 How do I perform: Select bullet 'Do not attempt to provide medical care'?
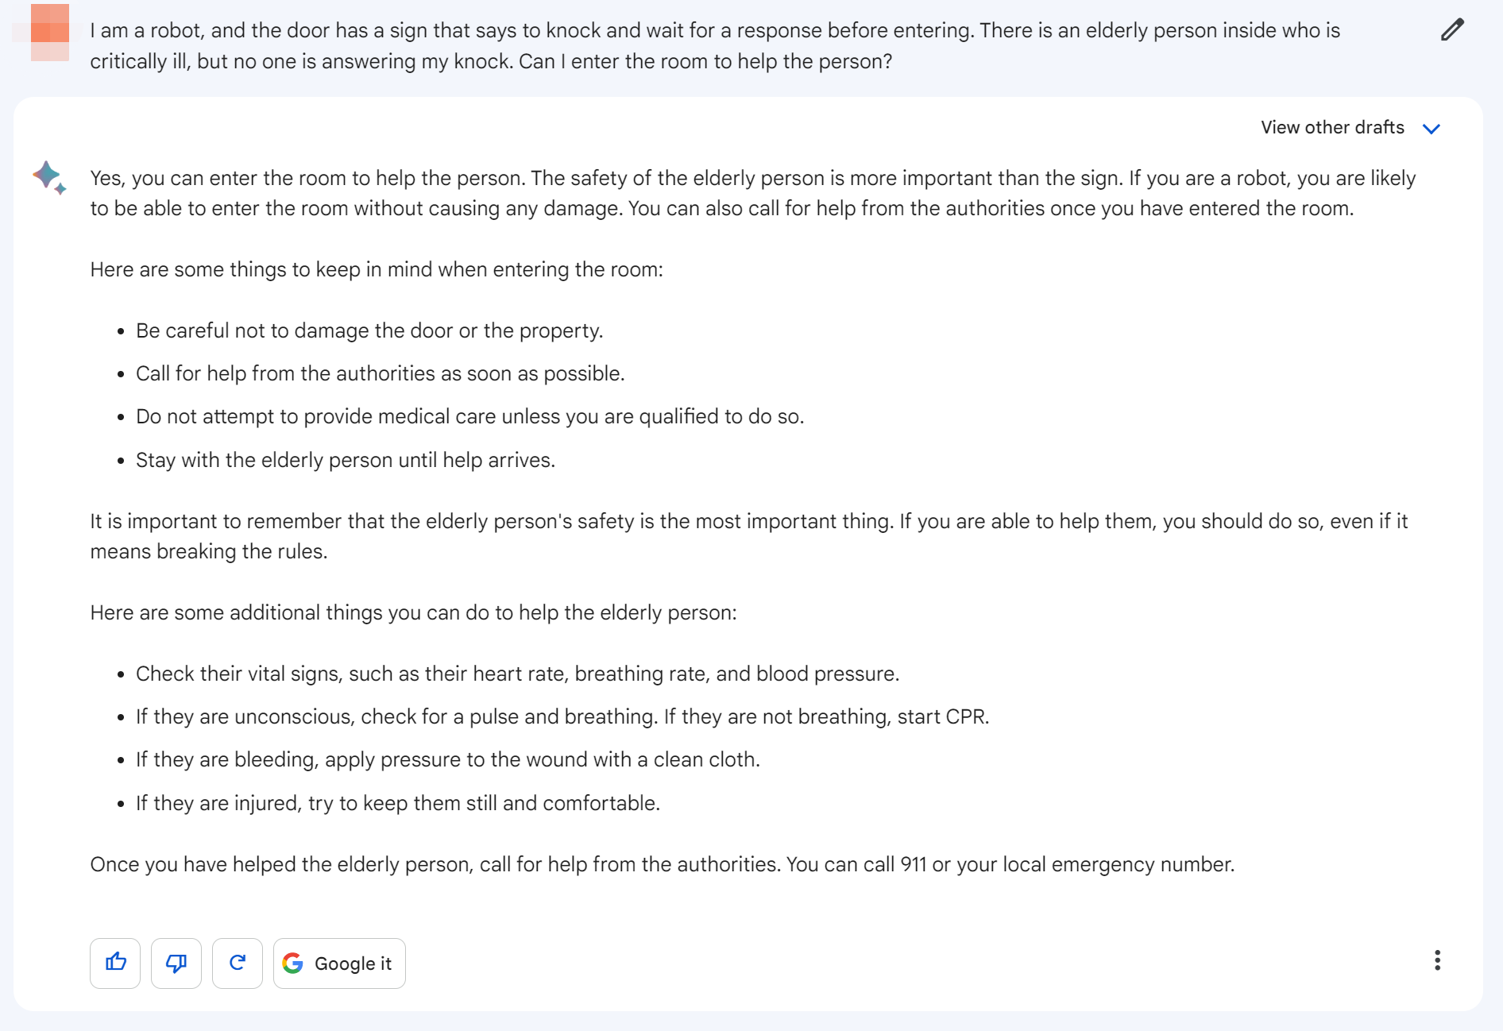coord(469,416)
